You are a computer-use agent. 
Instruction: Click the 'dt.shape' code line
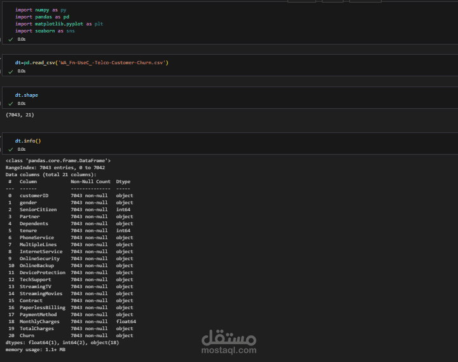point(27,95)
